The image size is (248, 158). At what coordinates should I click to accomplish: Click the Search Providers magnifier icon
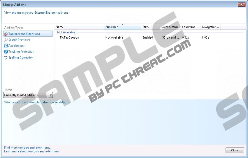point(6,40)
